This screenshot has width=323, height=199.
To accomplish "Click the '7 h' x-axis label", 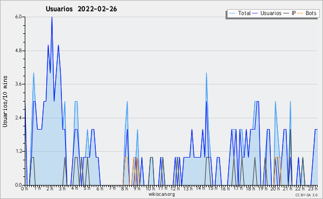I will [113, 188].
